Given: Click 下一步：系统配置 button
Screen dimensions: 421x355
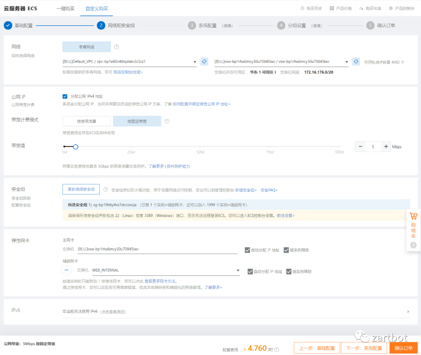Looking at the screenshot, I should (x=364, y=348).
